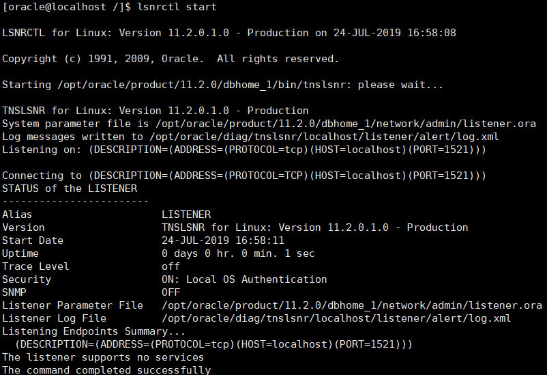Screen dimensions: 547x375
Task: Click the Alias value LISTENER
Action: coord(186,214)
